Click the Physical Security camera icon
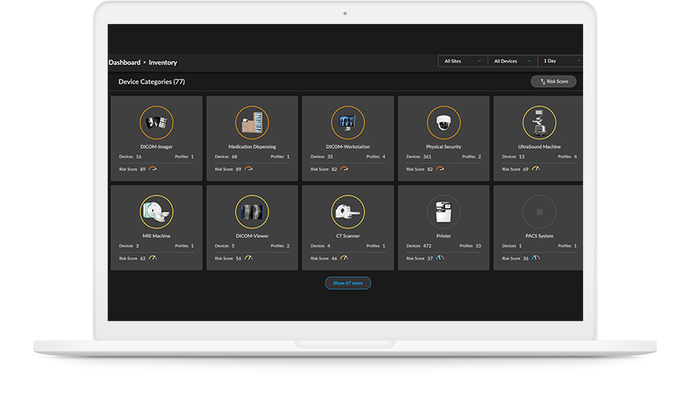 click(x=444, y=123)
